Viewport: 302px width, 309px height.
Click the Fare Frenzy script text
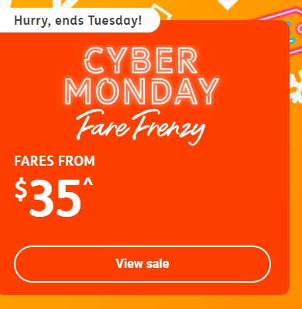click(x=140, y=127)
